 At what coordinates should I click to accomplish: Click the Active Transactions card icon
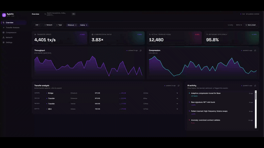150,35
